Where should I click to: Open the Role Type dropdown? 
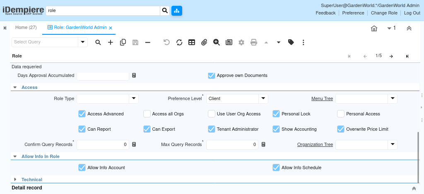coord(134,98)
